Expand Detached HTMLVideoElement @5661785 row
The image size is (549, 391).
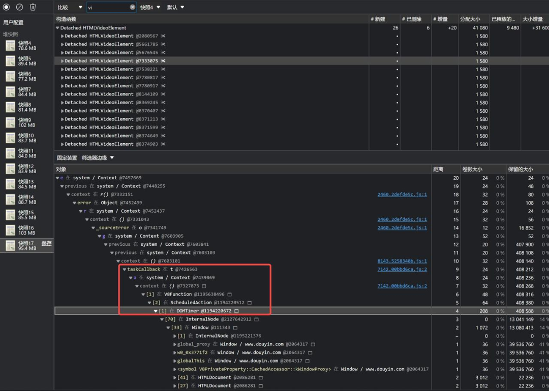[x=63, y=44]
